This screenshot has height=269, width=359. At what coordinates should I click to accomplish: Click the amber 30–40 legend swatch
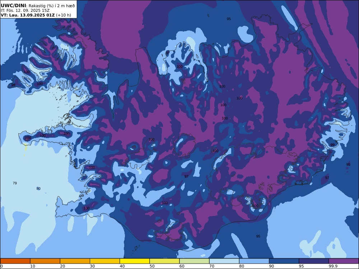click(x=105, y=261)
